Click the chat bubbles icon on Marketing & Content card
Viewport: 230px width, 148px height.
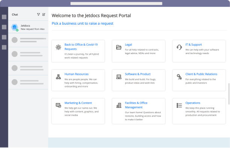(58, 105)
